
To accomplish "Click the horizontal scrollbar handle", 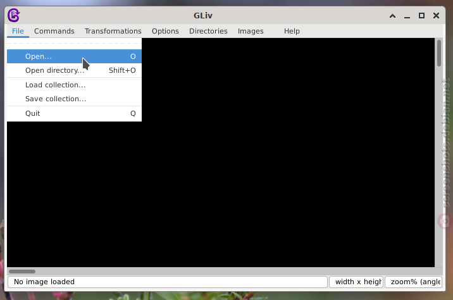I will click(22, 272).
